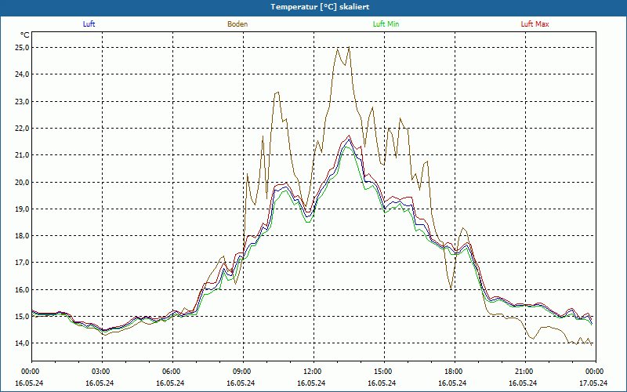Click the '20,0' y-axis value
The width and height of the screenshot is (627, 392).
point(22,183)
